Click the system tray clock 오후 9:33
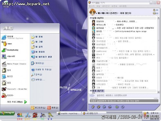 coord(155,113)
